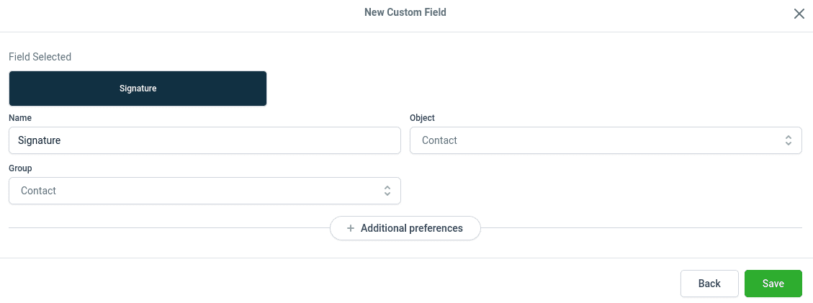Click the Contact text inside Group field
813x303 pixels.
pyautogui.click(x=38, y=191)
